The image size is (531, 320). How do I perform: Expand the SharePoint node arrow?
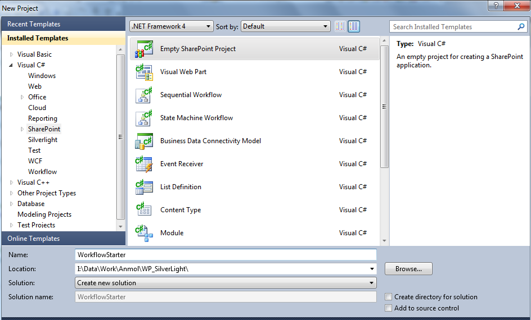click(22, 129)
